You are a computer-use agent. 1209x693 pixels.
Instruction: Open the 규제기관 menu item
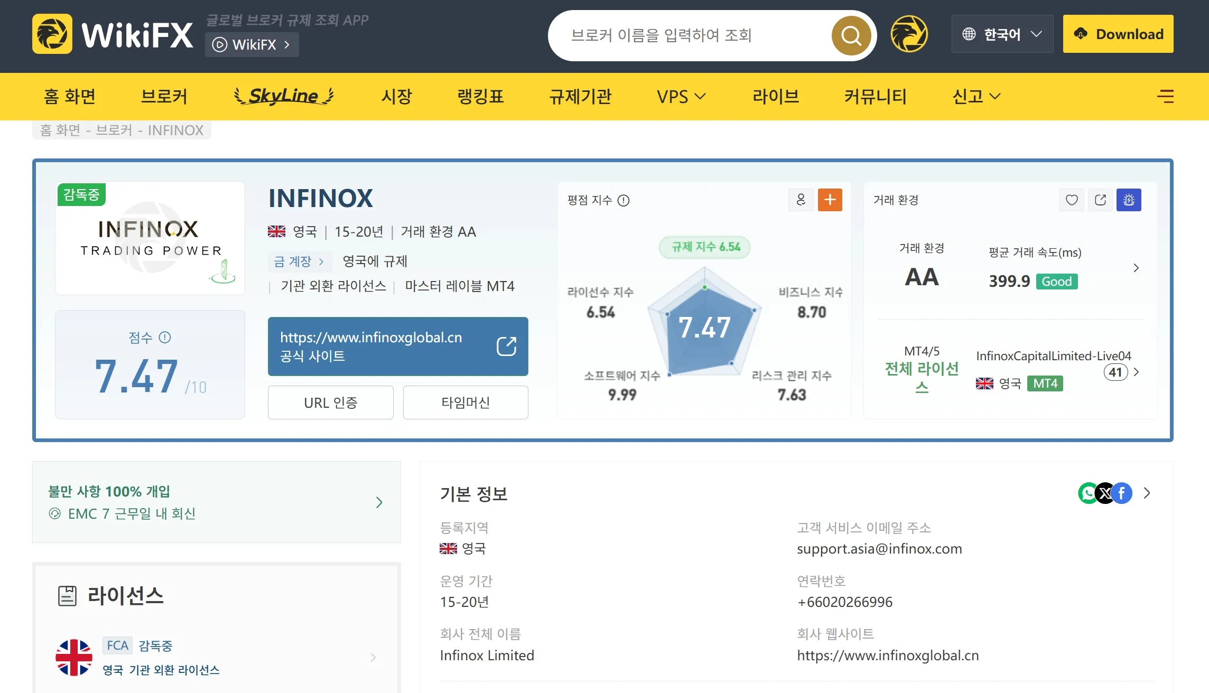pos(580,96)
